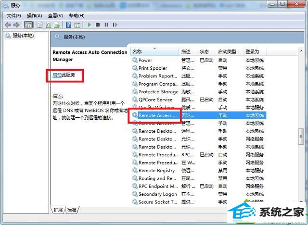Click the gear icon beside Secondary Logon
This screenshot has height=225, width=308.
135,194
